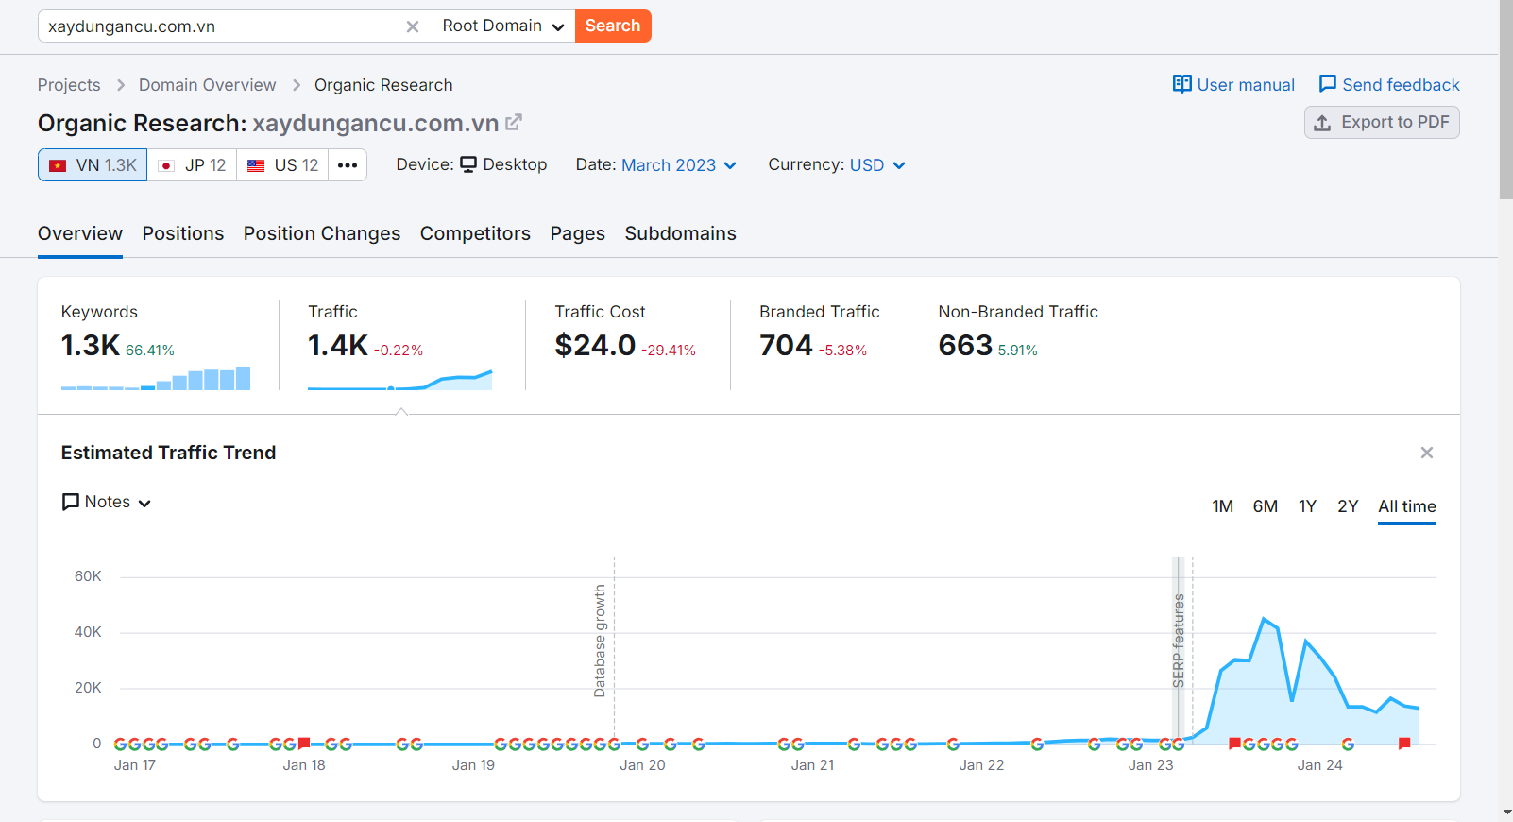Click the page vertical scrollbar thumb

1505,99
